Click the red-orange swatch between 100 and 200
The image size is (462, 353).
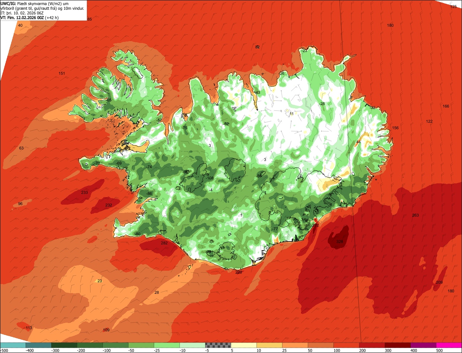[x=346, y=345]
